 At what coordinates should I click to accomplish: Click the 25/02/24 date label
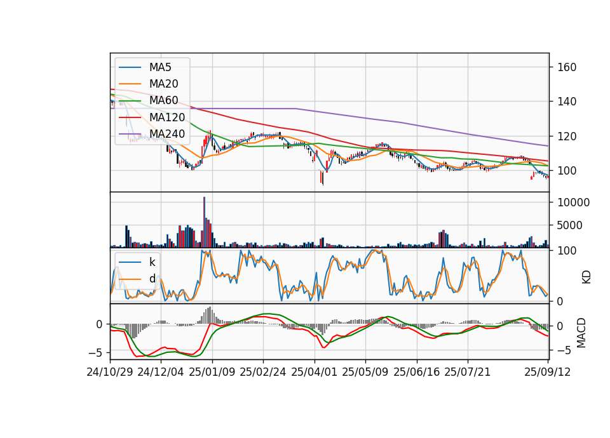[x=263, y=372]
